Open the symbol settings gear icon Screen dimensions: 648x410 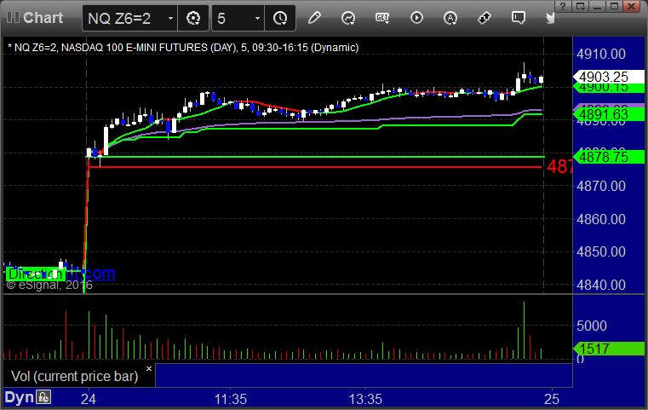click(193, 18)
